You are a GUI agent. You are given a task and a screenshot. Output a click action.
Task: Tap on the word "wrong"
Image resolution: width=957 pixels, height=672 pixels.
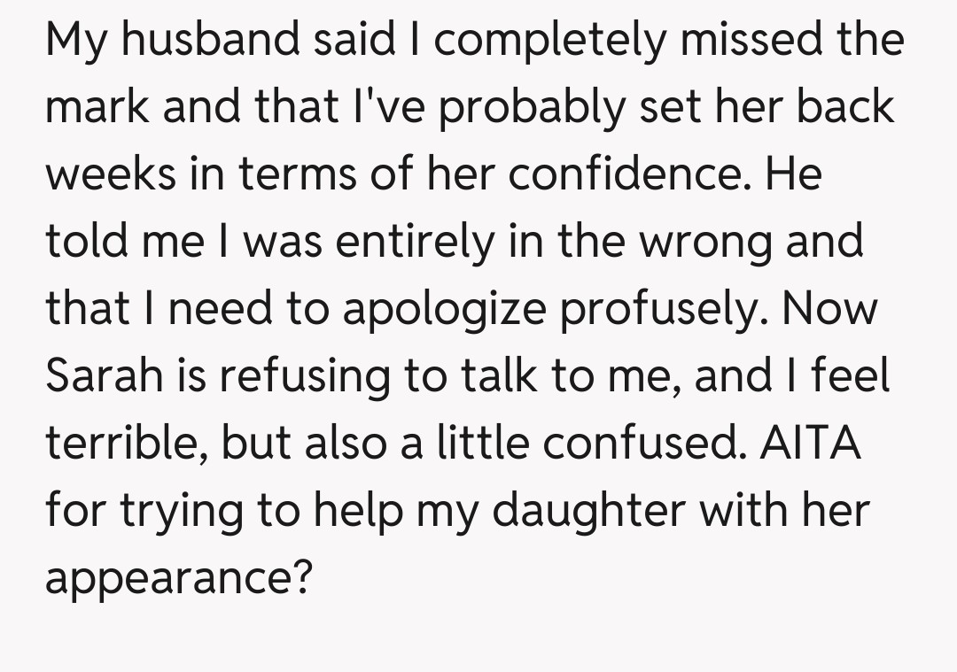703,241
